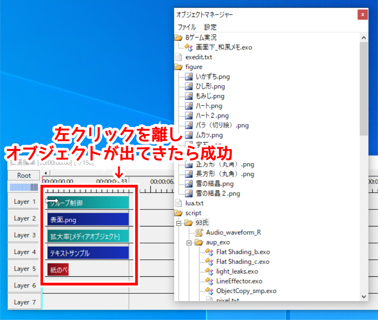Click the exedit.txt document icon
Viewport: 378px width, 320px height.
tap(179, 57)
